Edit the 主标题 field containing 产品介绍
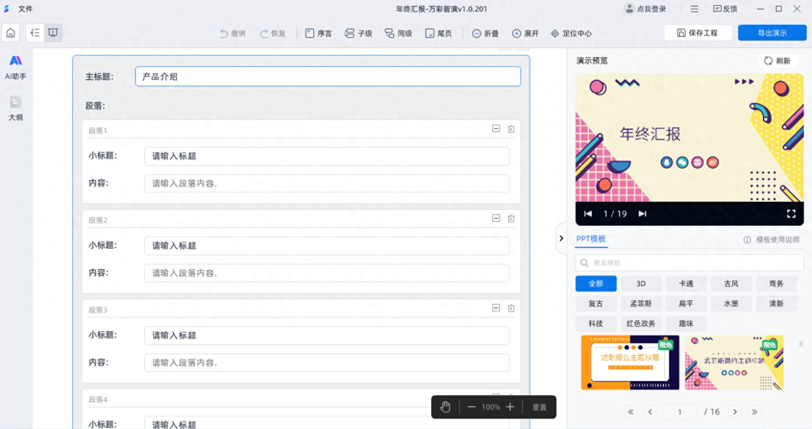Viewport: 812px width, 429px height. [x=328, y=76]
